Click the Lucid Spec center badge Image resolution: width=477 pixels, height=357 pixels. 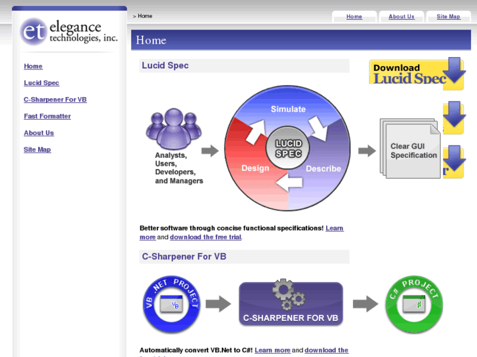coord(288,148)
